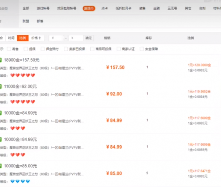Image resolution: width=221 pixels, height=187 pixels.
Task: Tick the 押金赔付 checkbox
Action: click(43, 49)
